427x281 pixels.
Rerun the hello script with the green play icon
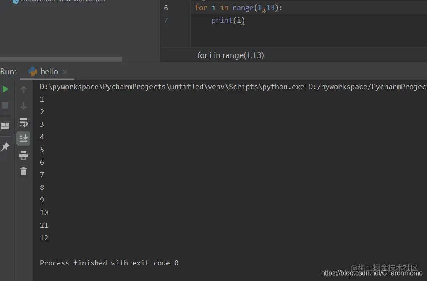(x=5, y=89)
